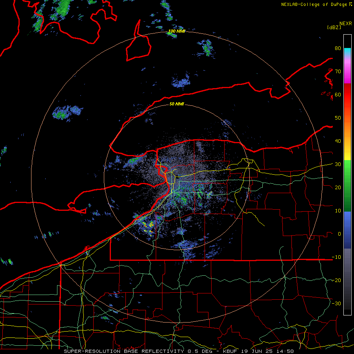This screenshot has width=354, height=354.
Task: Click the KBUF station identifier in the caption
Action: (230, 351)
